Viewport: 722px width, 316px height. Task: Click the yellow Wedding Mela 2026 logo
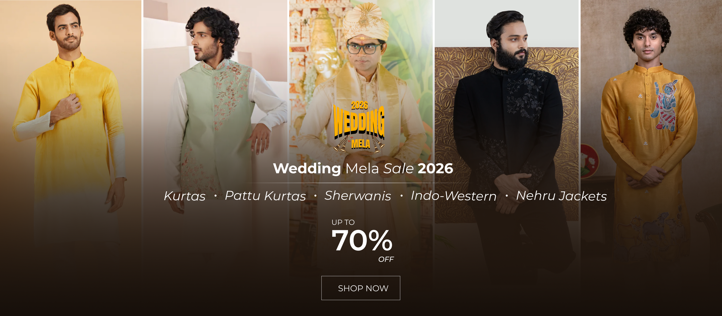[x=359, y=126]
